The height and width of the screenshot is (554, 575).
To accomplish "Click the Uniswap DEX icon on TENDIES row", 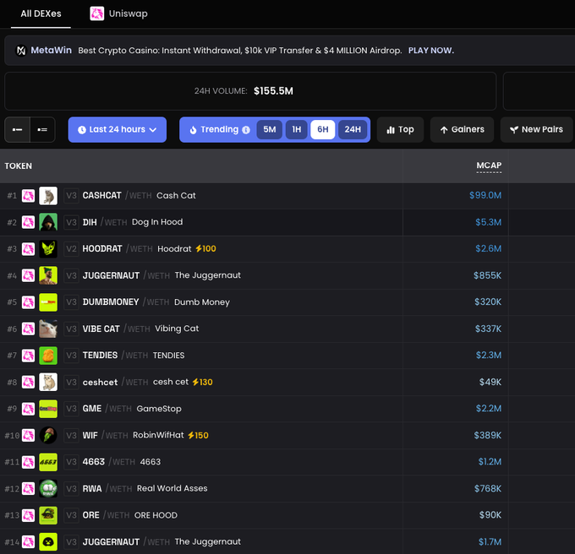I will point(28,356).
